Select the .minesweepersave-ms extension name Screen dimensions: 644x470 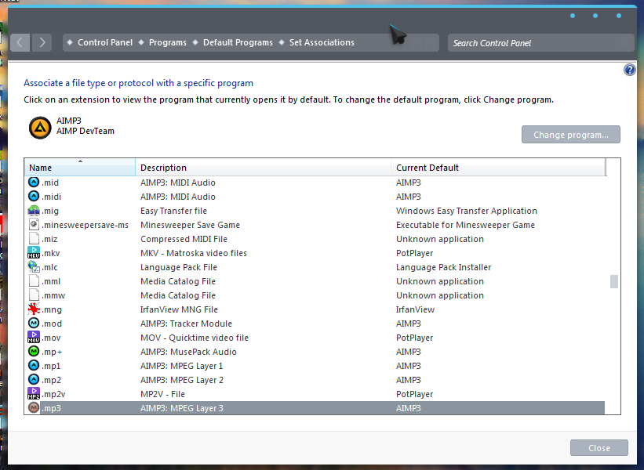pos(85,225)
